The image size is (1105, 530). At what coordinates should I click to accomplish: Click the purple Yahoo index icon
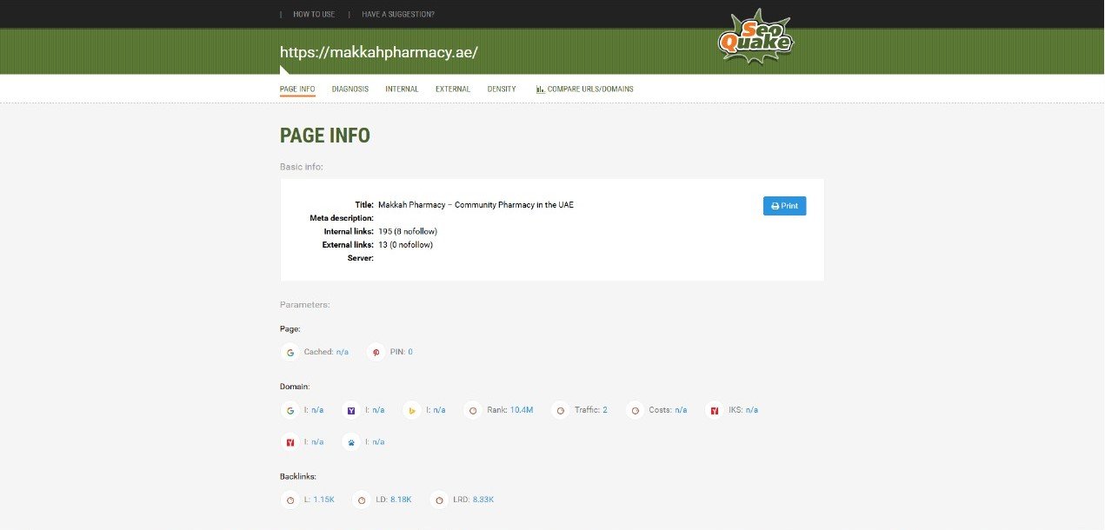point(351,410)
